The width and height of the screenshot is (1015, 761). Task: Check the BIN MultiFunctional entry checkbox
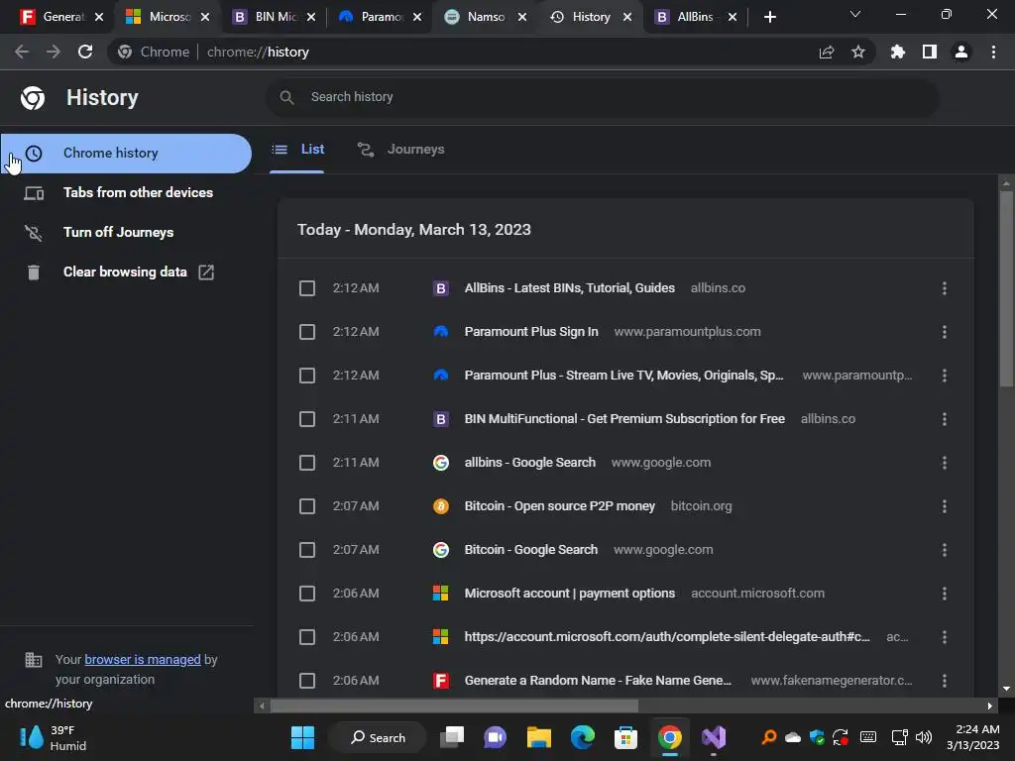tap(307, 419)
